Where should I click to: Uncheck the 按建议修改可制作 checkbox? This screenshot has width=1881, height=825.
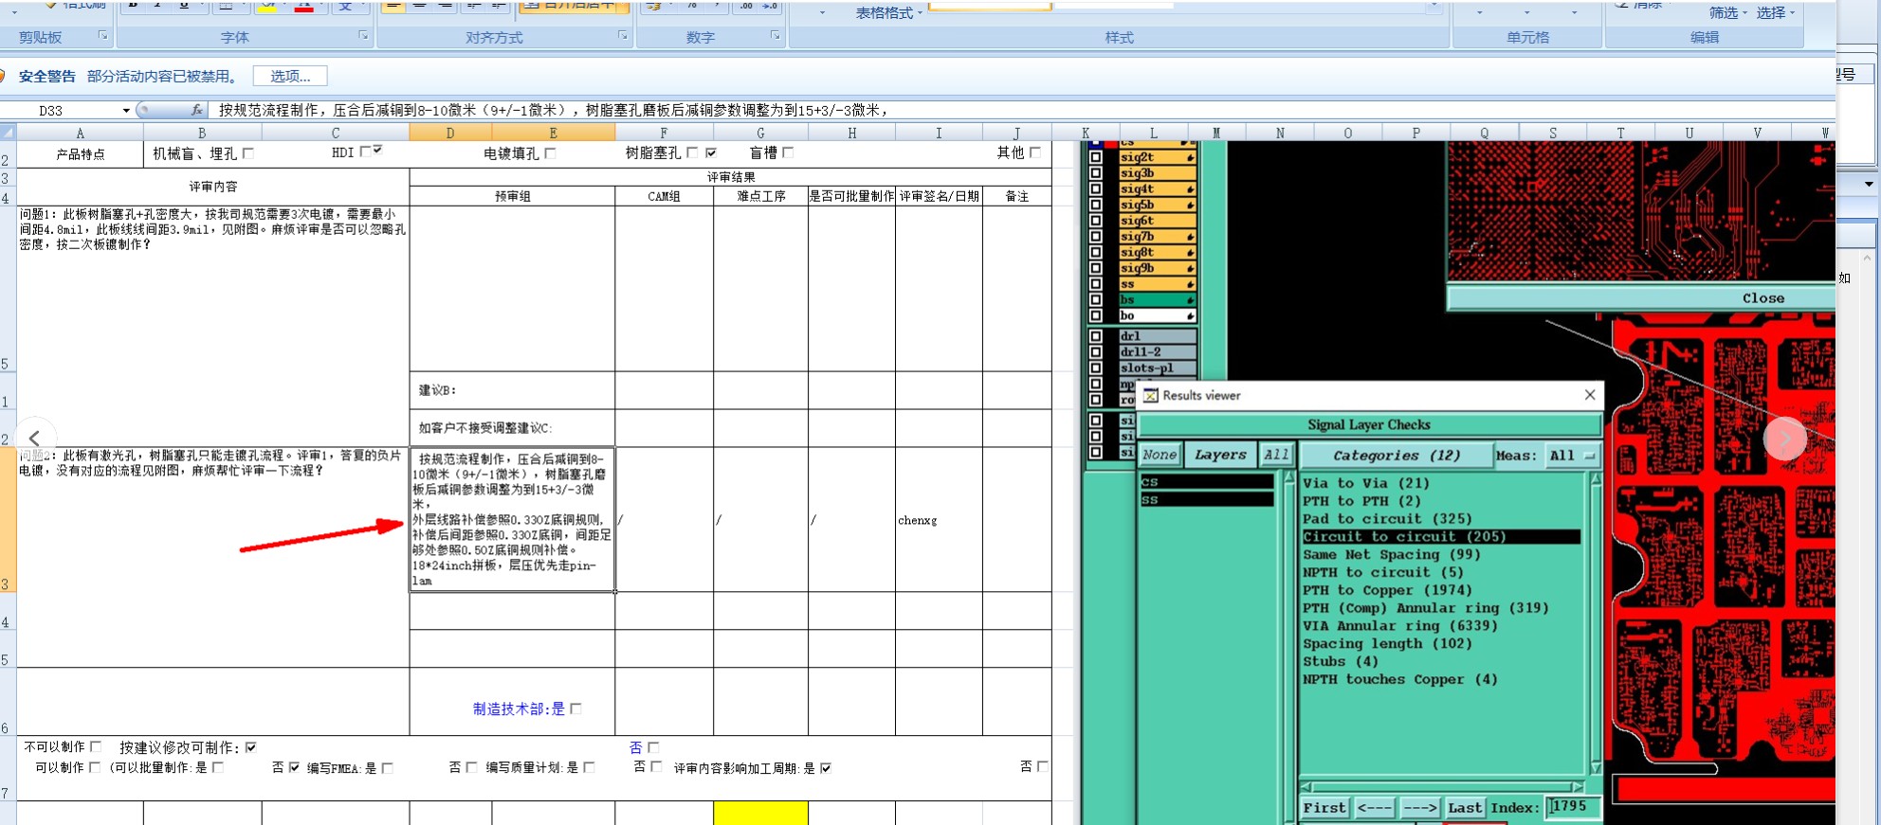[250, 747]
